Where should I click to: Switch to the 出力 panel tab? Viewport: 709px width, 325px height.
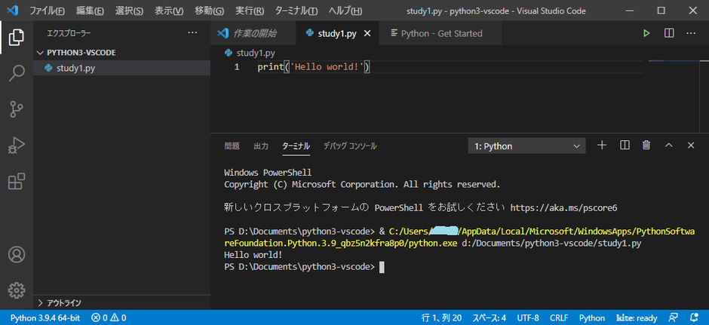coord(261,146)
